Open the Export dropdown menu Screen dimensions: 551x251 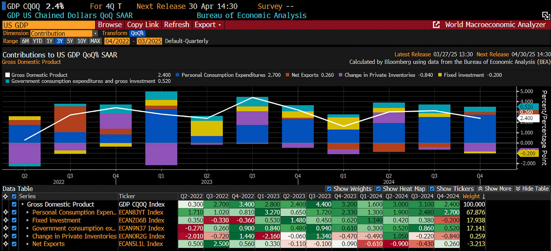tap(208, 25)
